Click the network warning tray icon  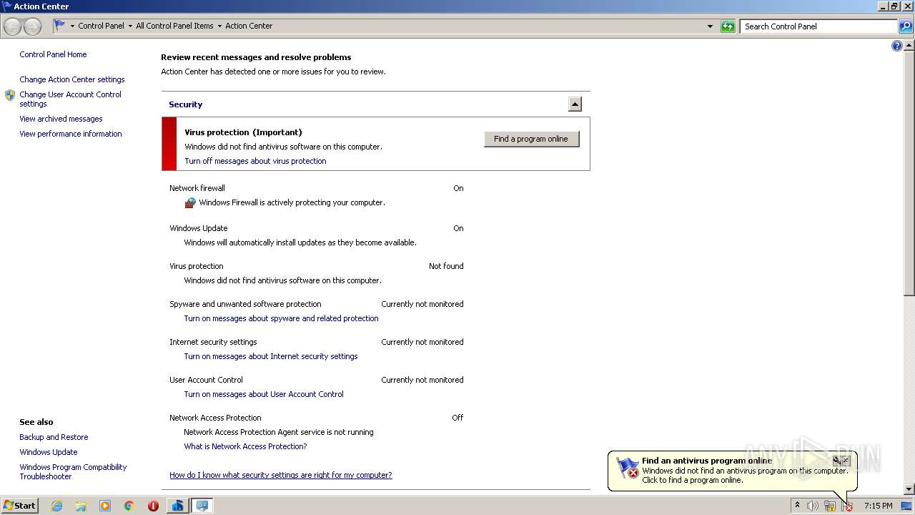click(x=830, y=506)
